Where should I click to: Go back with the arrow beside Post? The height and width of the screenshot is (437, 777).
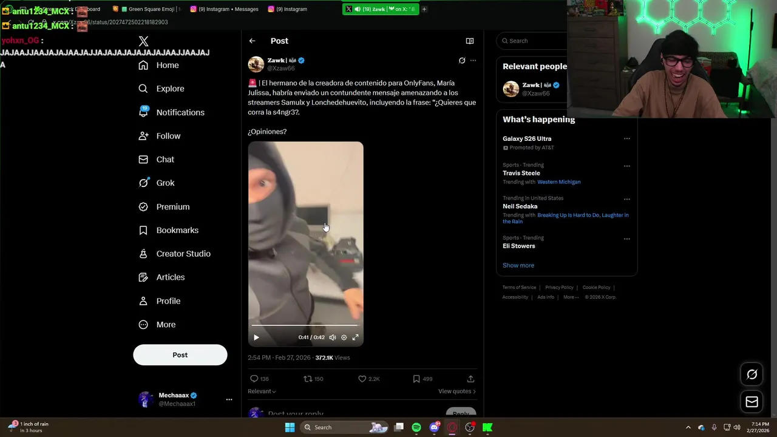click(252, 41)
